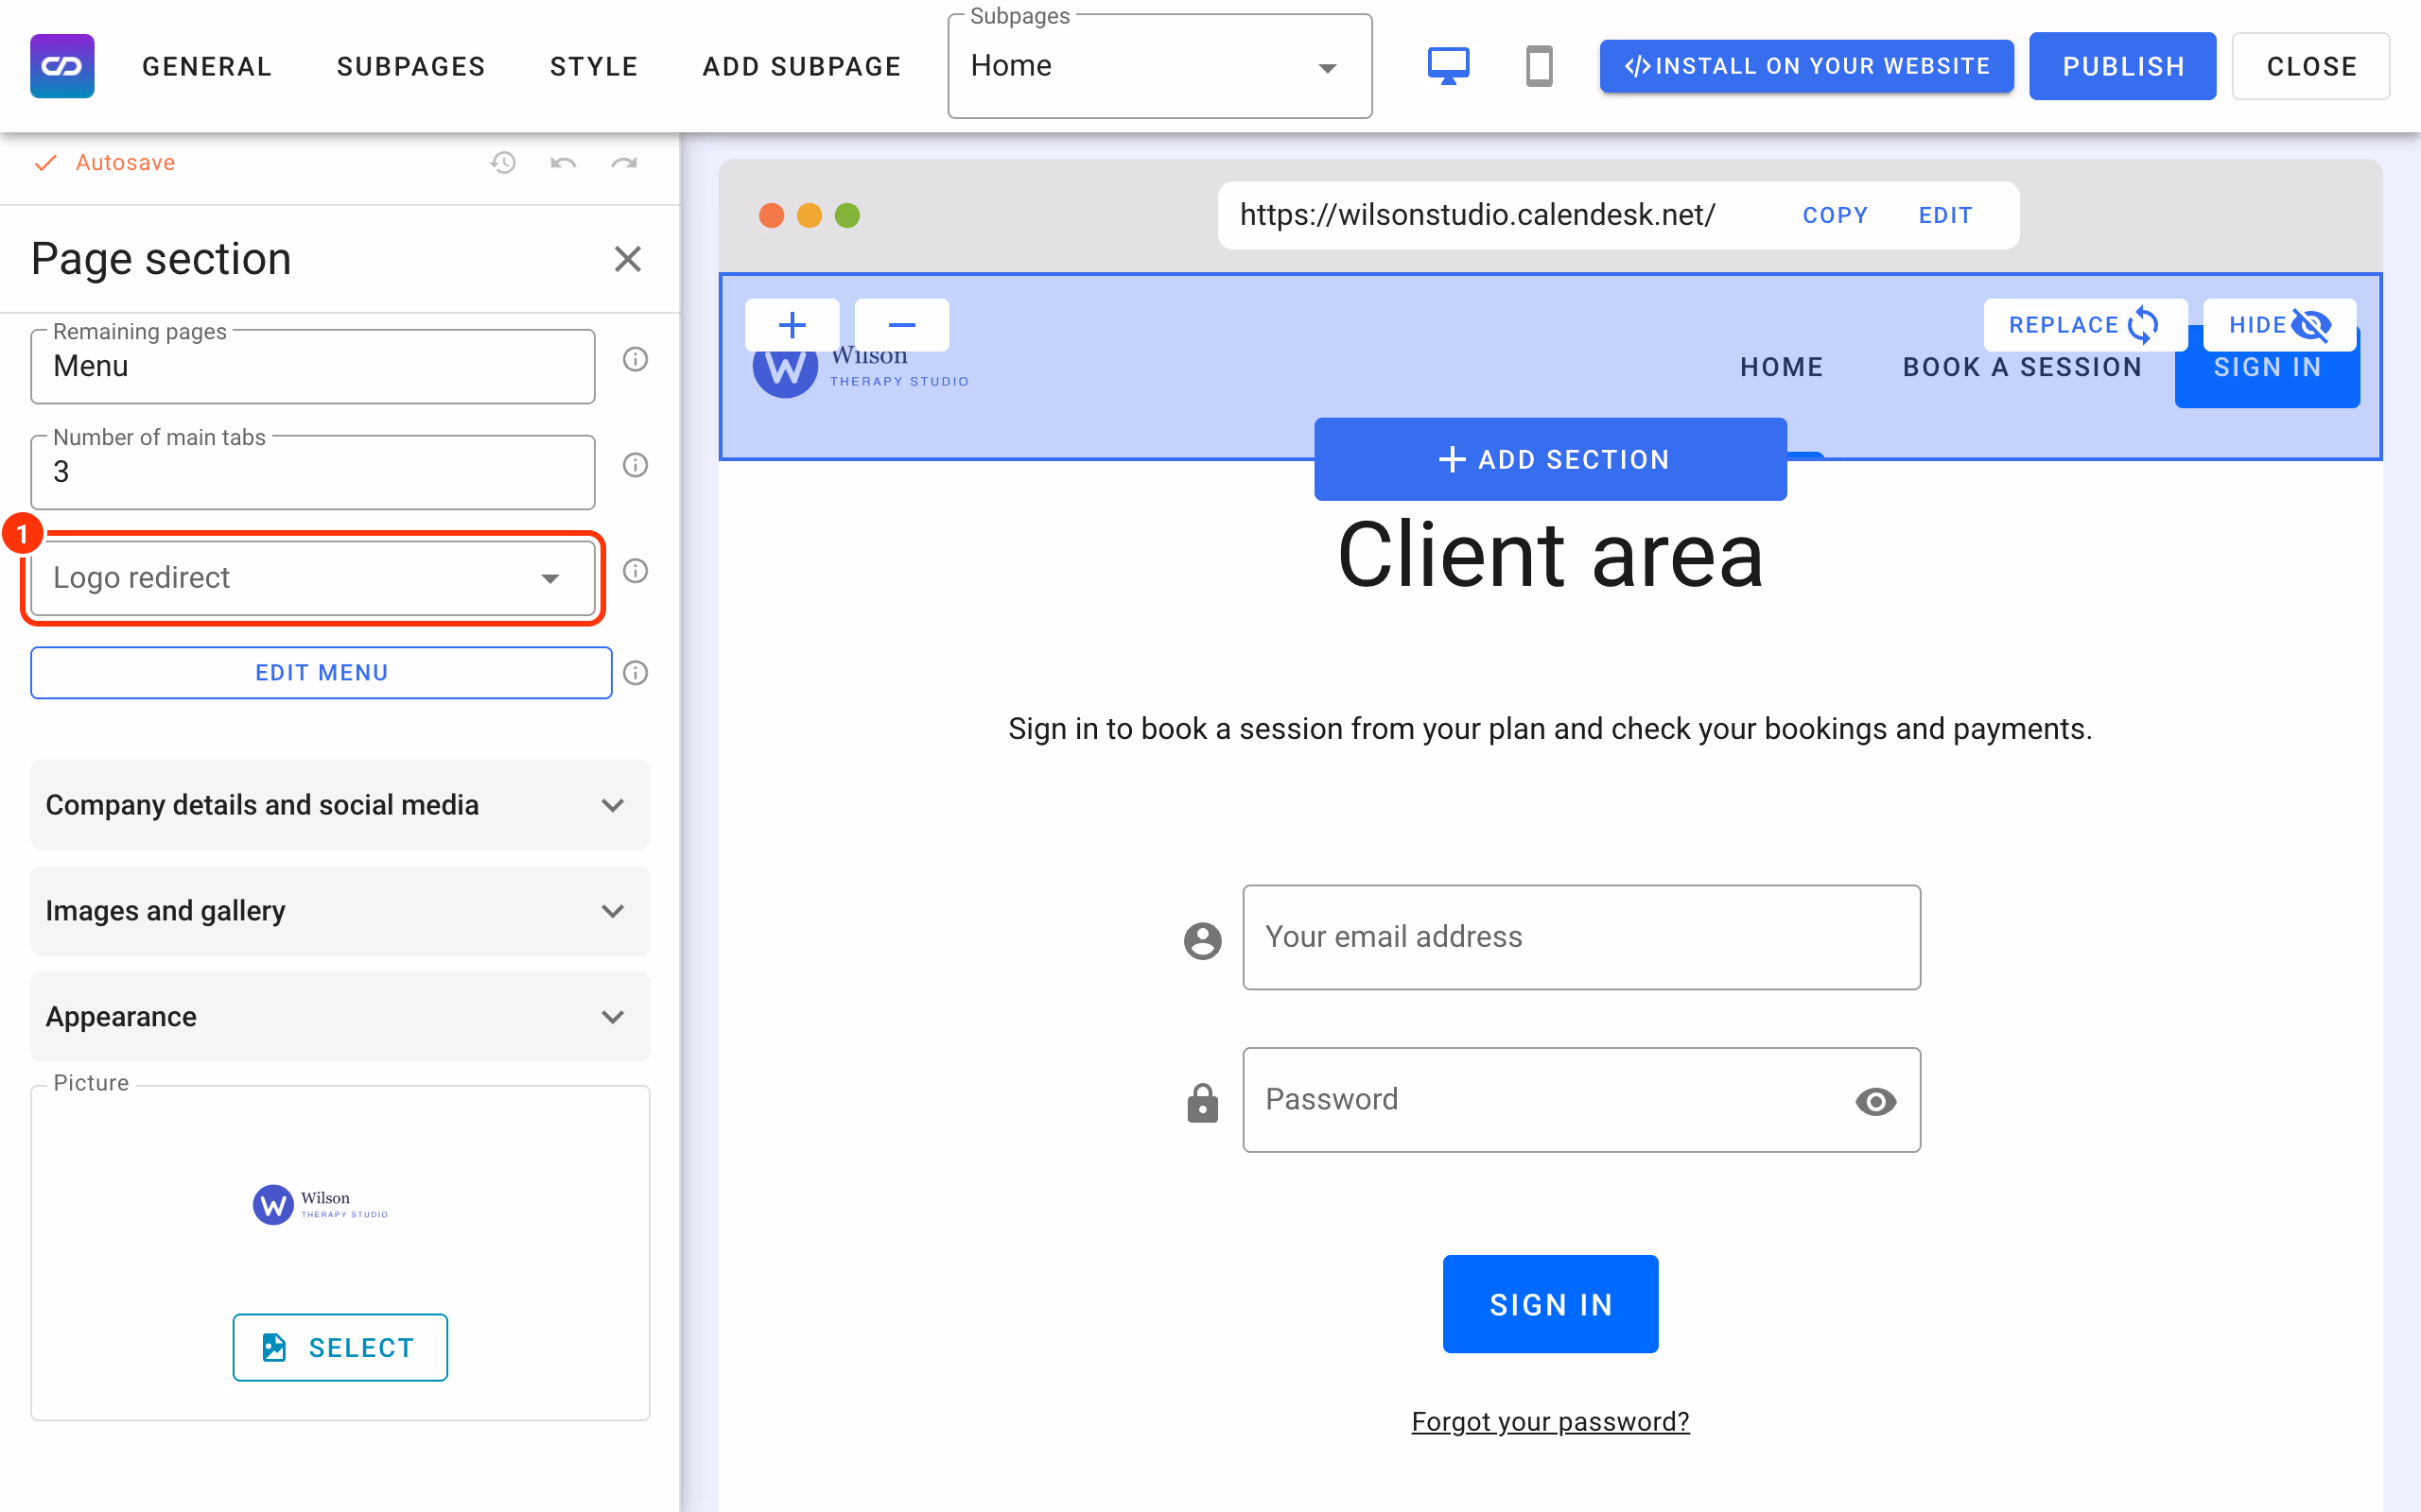Click info icon beside Number of main tabs
2421x1512 pixels.
[636, 465]
